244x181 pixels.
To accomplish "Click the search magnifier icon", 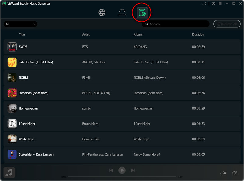I will pyautogui.click(x=147, y=24).
